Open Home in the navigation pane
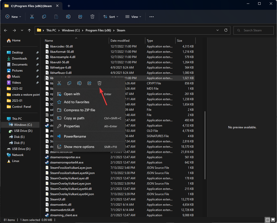Viewport: 277px width, 223px height. point(16,40)
